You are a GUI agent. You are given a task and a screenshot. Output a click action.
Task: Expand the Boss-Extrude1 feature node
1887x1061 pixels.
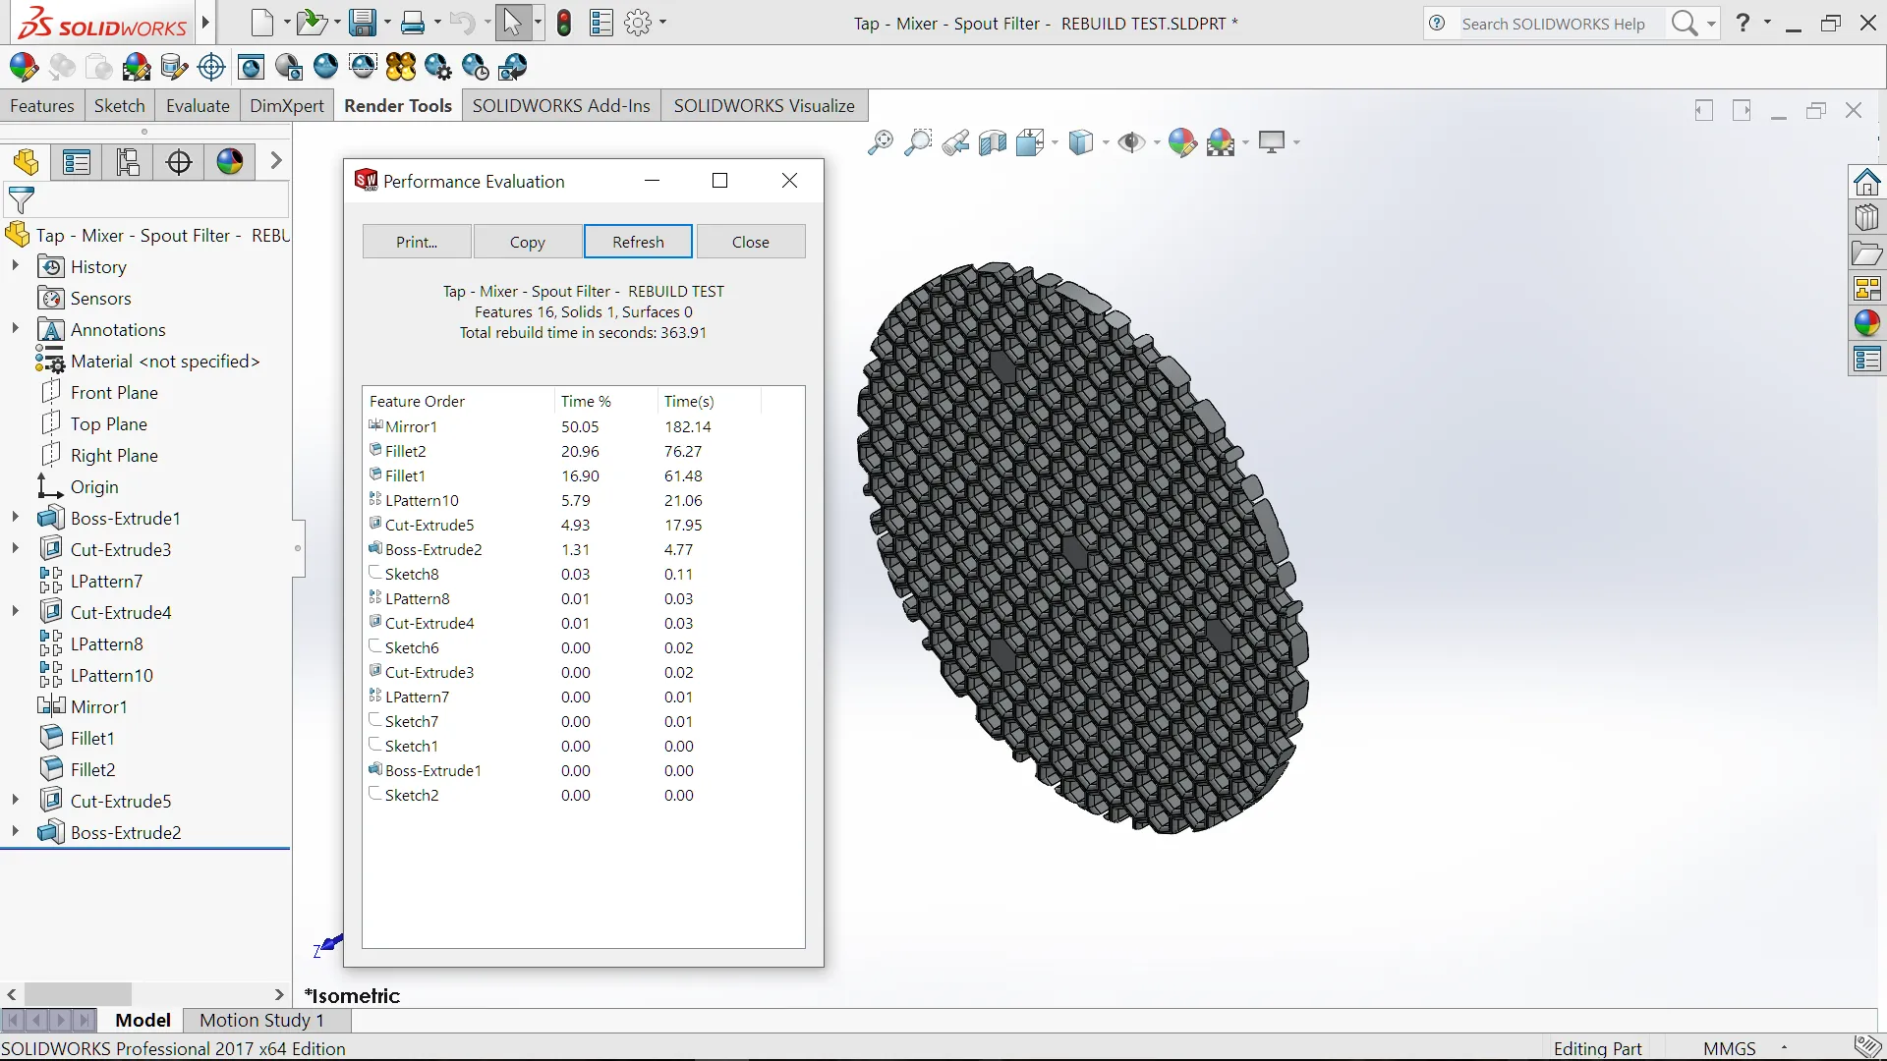point(15,518)
